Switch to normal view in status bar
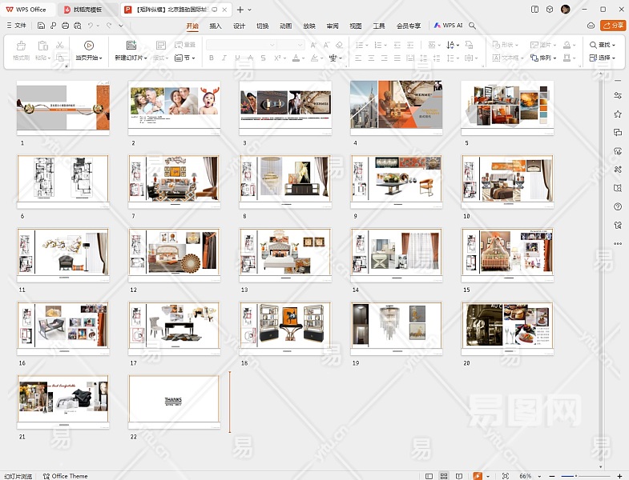 [x=429, y=476]
